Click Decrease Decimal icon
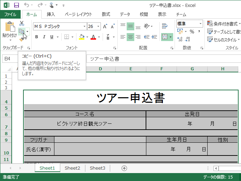 click(187, 39)
